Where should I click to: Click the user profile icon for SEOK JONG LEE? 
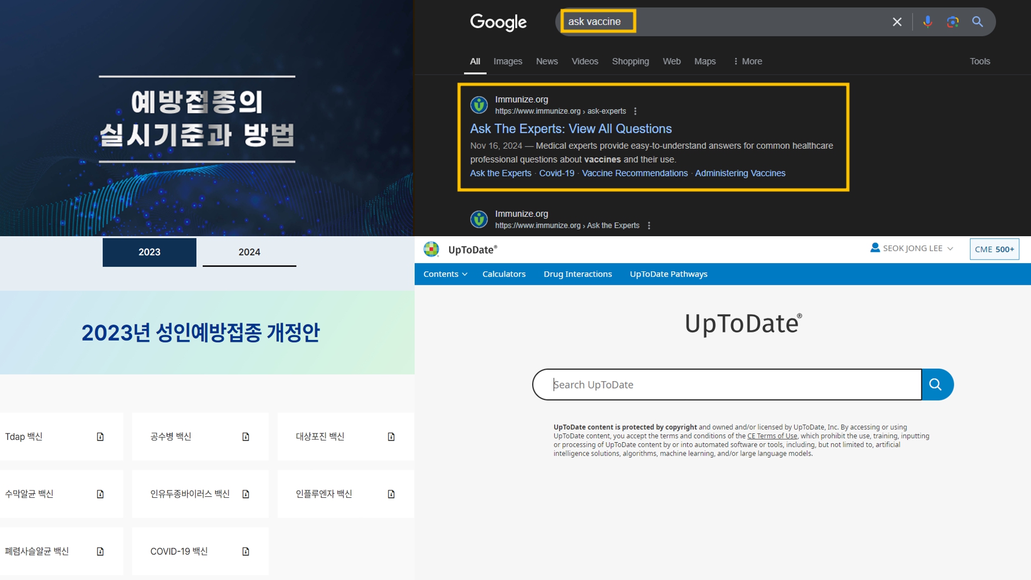point(875,248)
